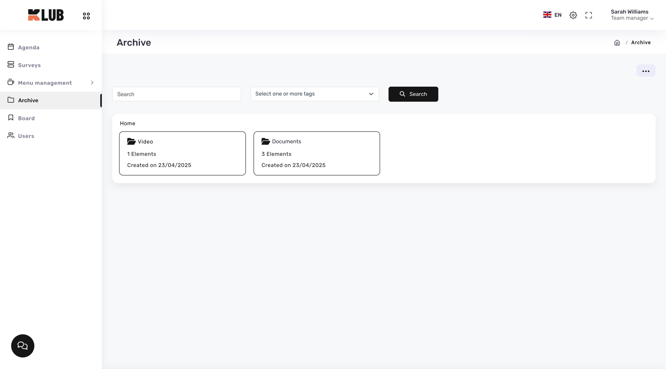Click the KLUB logo
Image resolution: width=666 pixels, height=369 pixels.
pyautogui.click(x=46, y=15)
